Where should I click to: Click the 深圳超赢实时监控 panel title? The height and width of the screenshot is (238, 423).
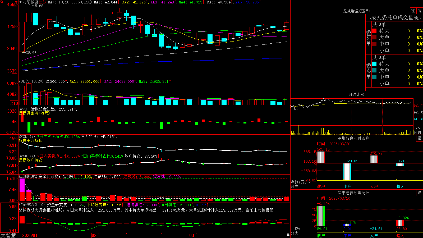(x=353, y=138)
